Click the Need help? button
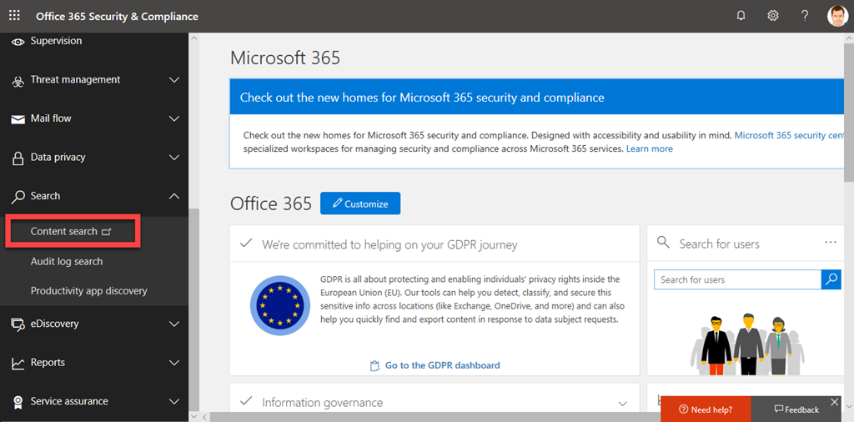This screenshot has width=854, height=422. pos(706,409)
